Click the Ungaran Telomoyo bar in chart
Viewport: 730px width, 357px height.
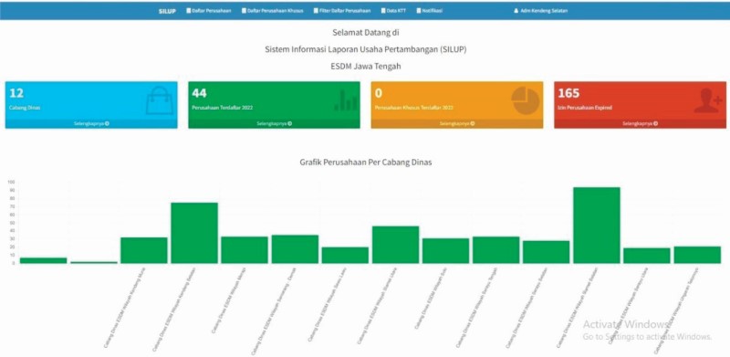697,255
